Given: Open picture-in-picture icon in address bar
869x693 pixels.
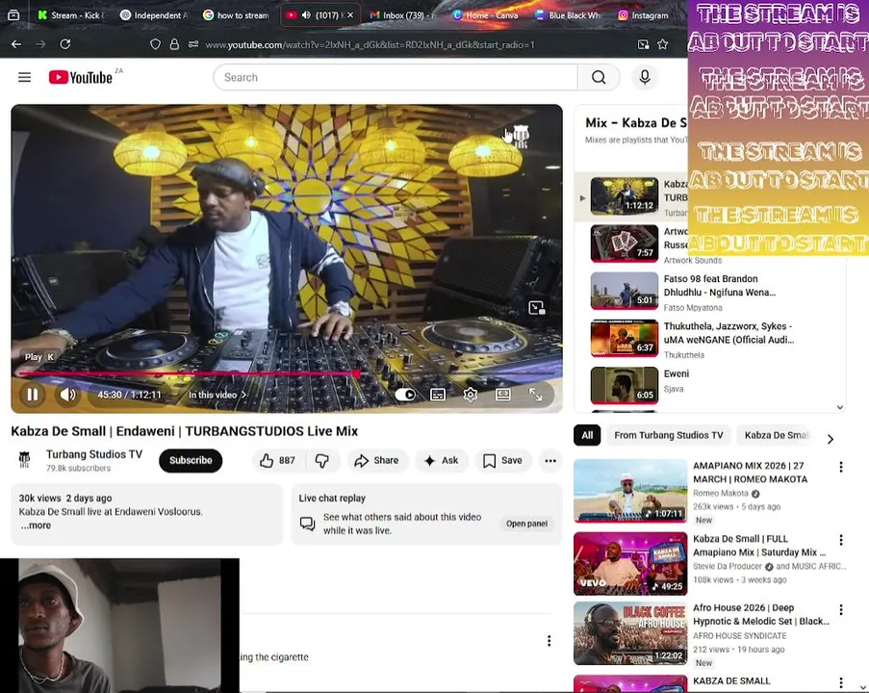Looking at the screenshot, I should click(x=643, y=44).
